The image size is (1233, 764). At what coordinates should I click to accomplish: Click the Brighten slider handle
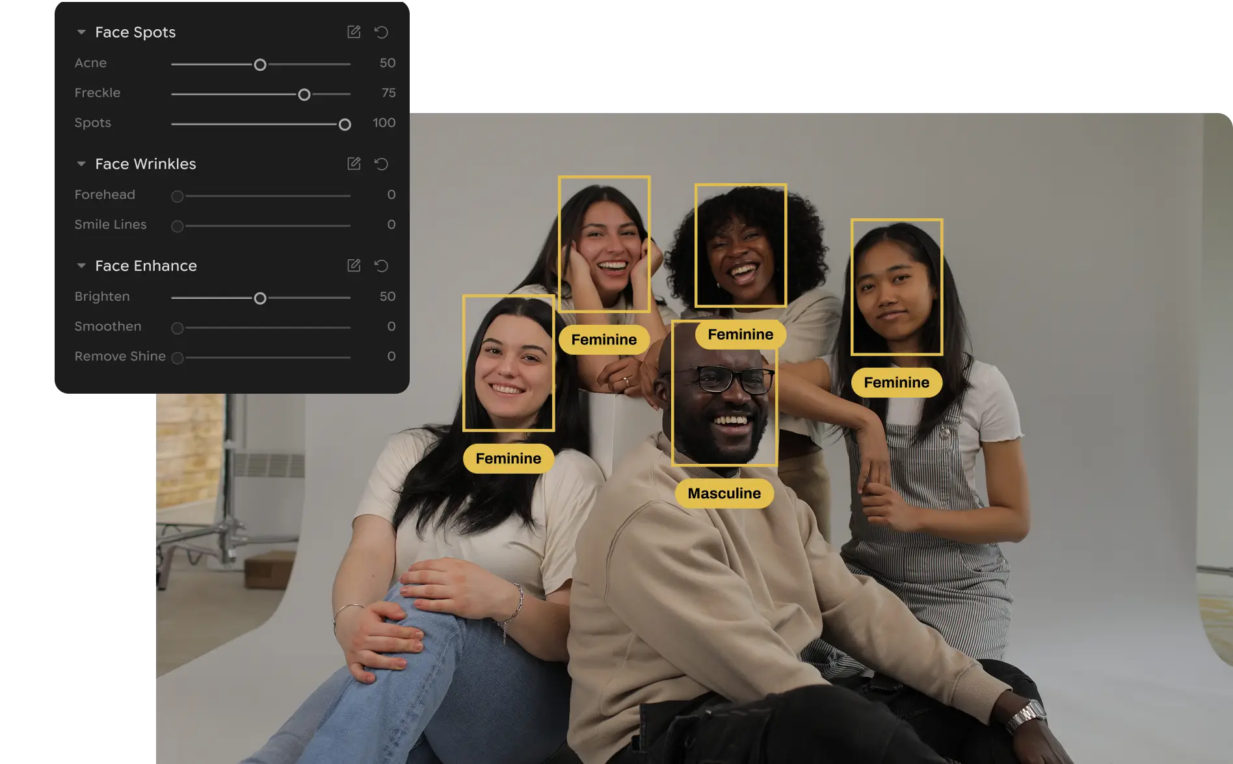tap(260, 298)
